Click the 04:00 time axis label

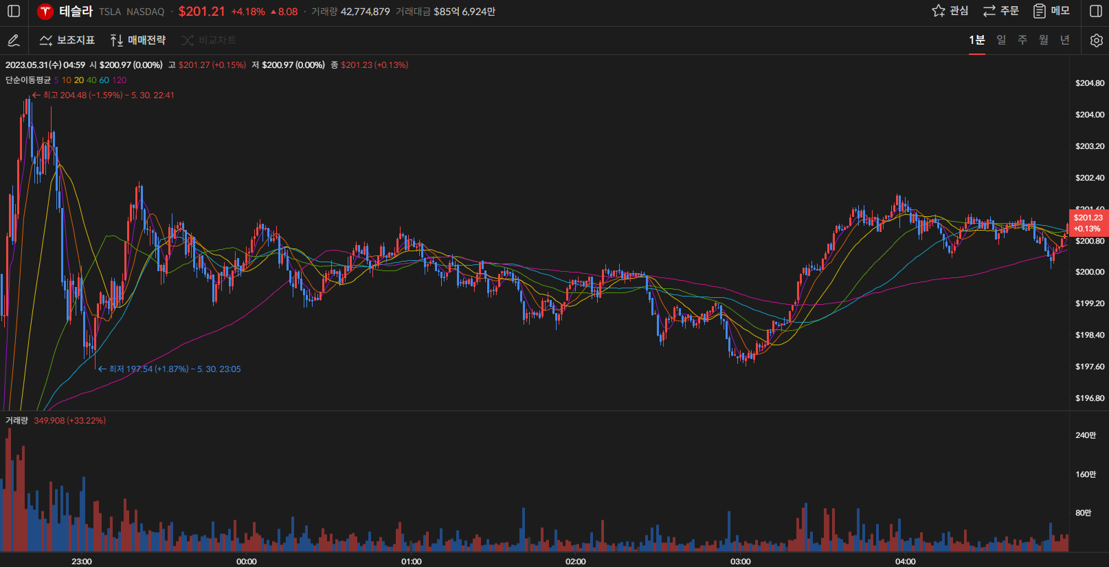tap(906, 562)
